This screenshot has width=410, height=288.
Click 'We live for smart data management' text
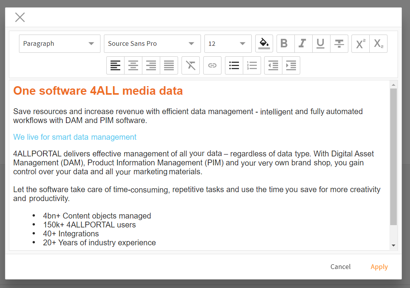(75, 137)
